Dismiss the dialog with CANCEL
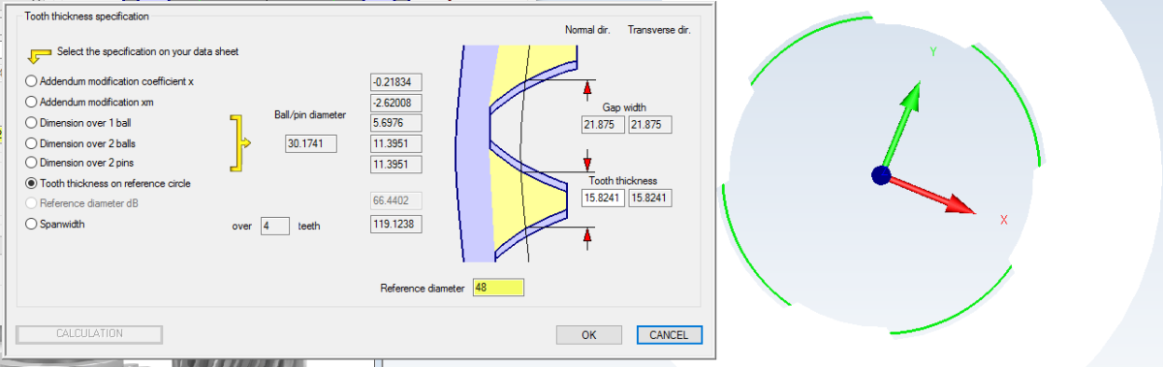Viewport: 1163px width, 367px height. [x=669, y=335]
